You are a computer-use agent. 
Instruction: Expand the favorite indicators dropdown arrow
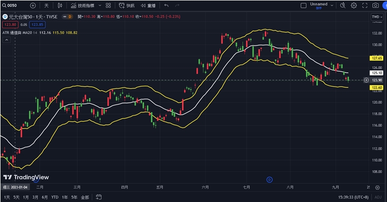click(x=100, y=5)
